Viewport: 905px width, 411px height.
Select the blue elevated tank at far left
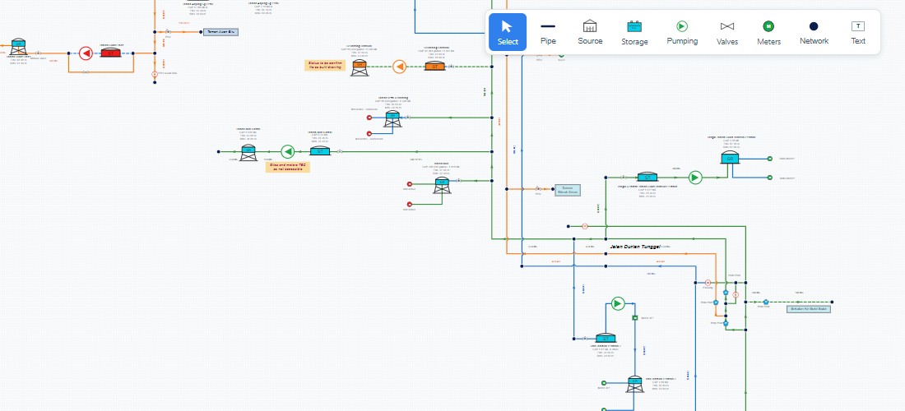pyautogui.click(x=18, y=46)
